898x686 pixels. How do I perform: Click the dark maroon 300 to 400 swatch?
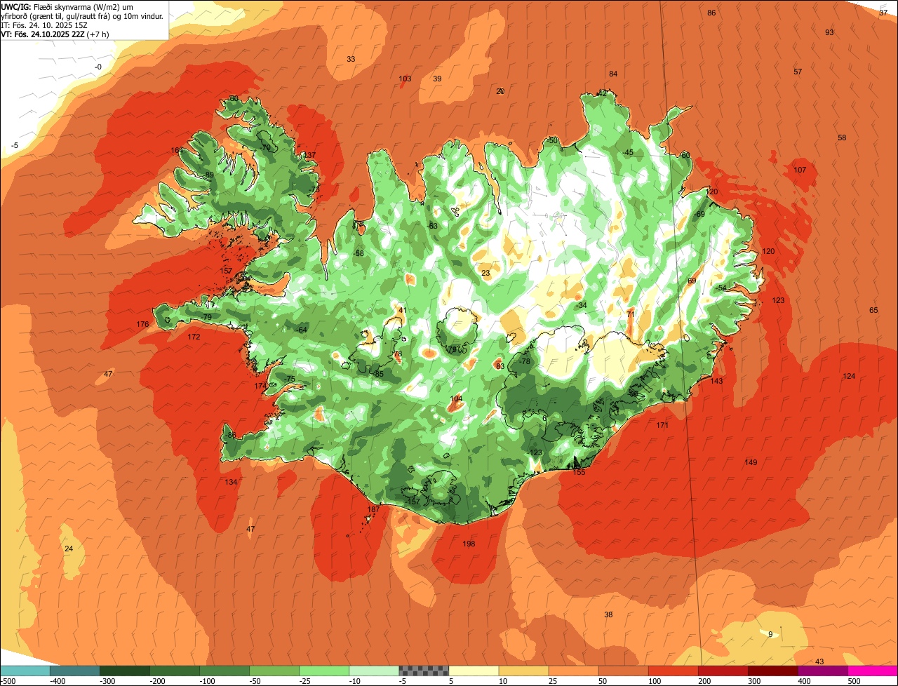tap(773, 671)
